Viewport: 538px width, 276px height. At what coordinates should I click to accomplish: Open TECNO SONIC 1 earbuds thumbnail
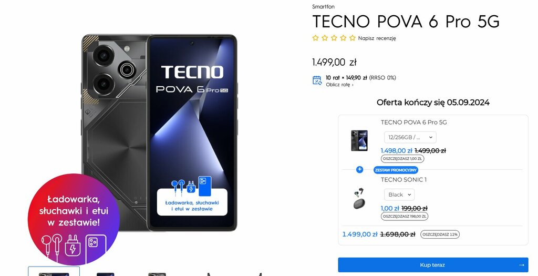(359, 198)
